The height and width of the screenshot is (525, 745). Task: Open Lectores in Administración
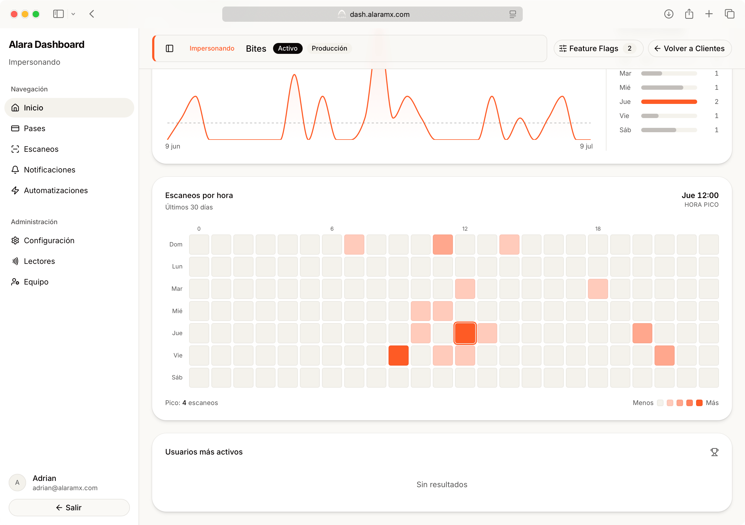click(69, 261)
